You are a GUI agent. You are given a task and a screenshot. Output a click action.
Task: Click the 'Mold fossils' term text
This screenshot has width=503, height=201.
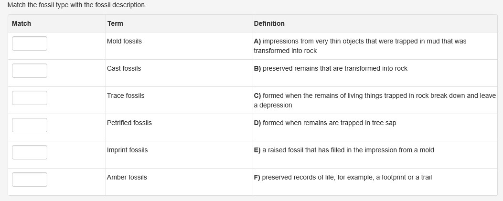point(124,41)
